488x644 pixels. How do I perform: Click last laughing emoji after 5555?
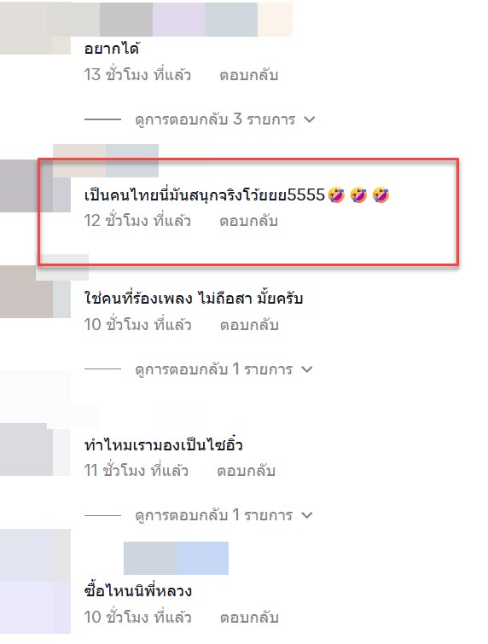point(381,194)
